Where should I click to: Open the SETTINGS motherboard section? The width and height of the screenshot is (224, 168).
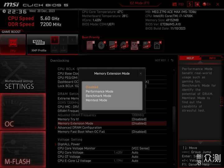[23, 74]
